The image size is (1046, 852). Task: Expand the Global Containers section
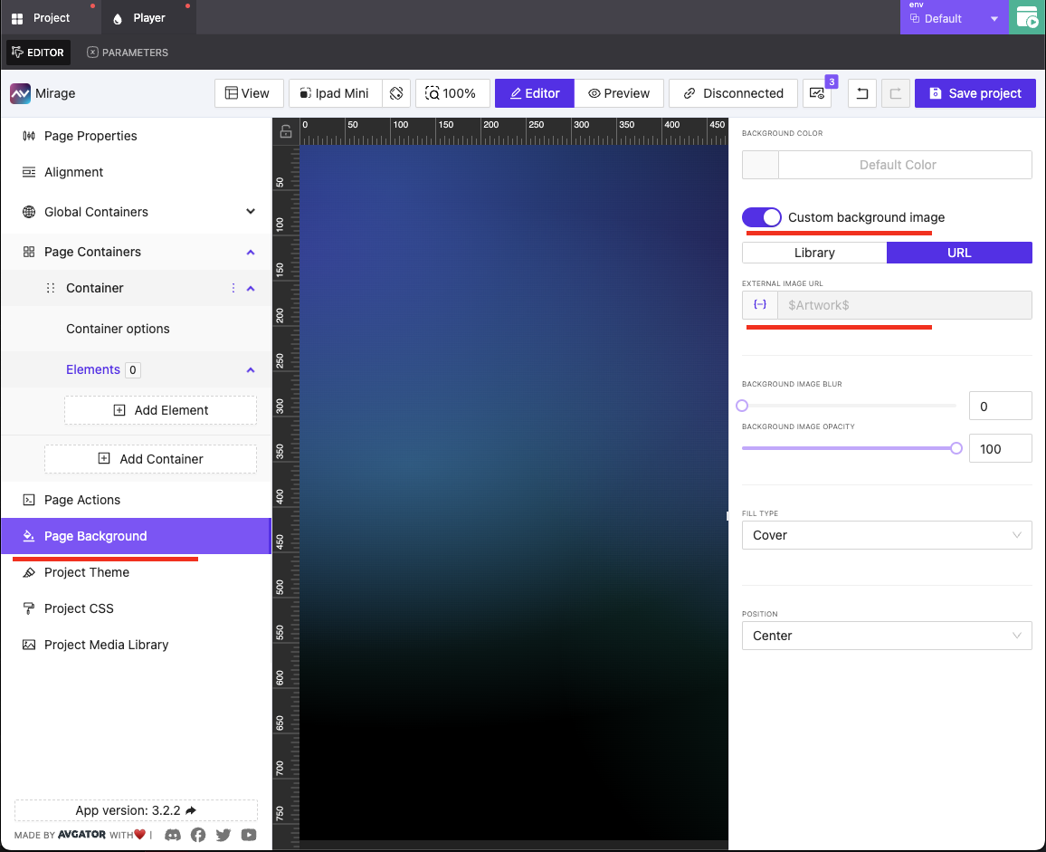pyautogui.click(x=251, y=212)
